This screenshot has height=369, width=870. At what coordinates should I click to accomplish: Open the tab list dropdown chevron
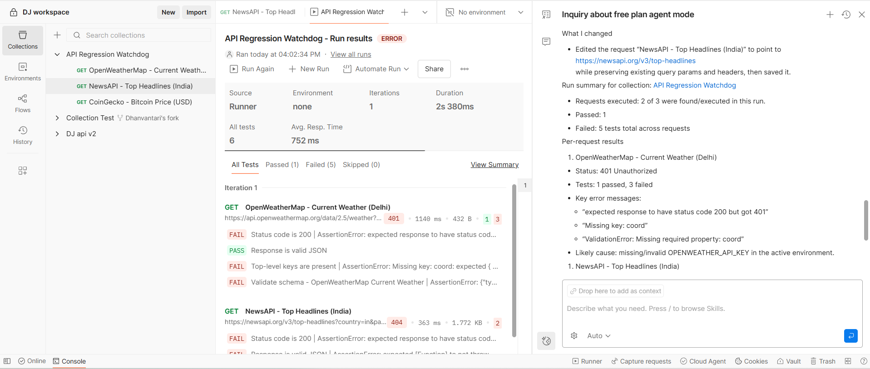point(425,12)
